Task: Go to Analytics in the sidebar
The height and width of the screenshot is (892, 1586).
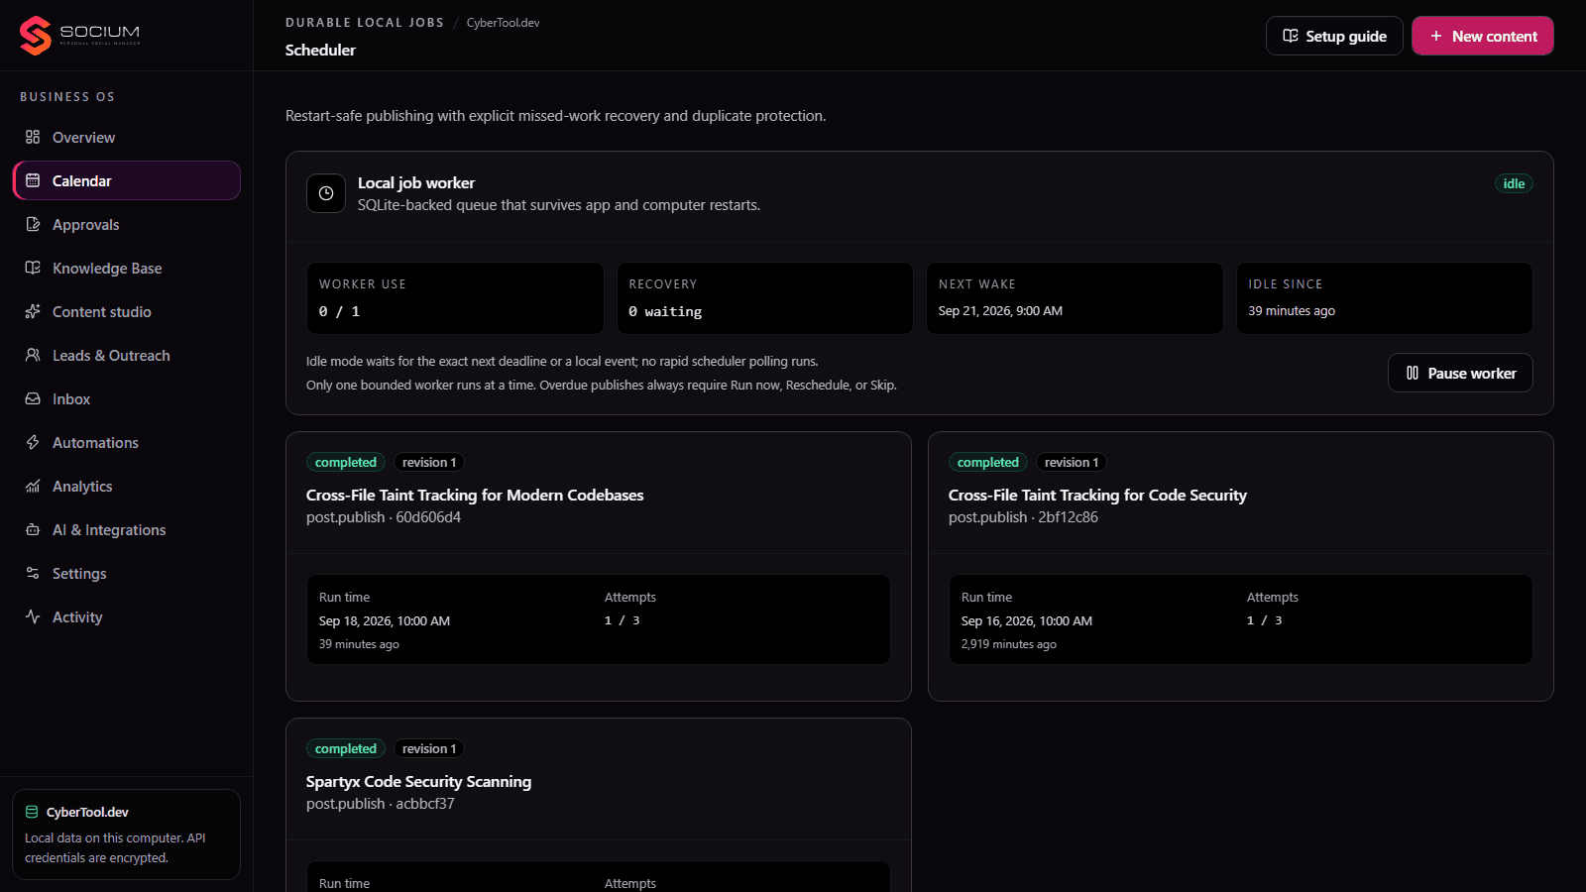Action: click(x=127, y=486)
